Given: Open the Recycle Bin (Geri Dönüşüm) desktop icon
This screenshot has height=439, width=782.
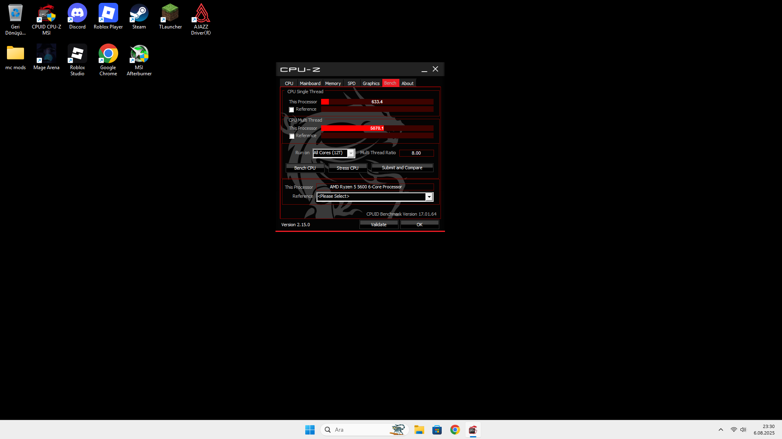Looking at the screenshot, I should [x=15, y=20].
